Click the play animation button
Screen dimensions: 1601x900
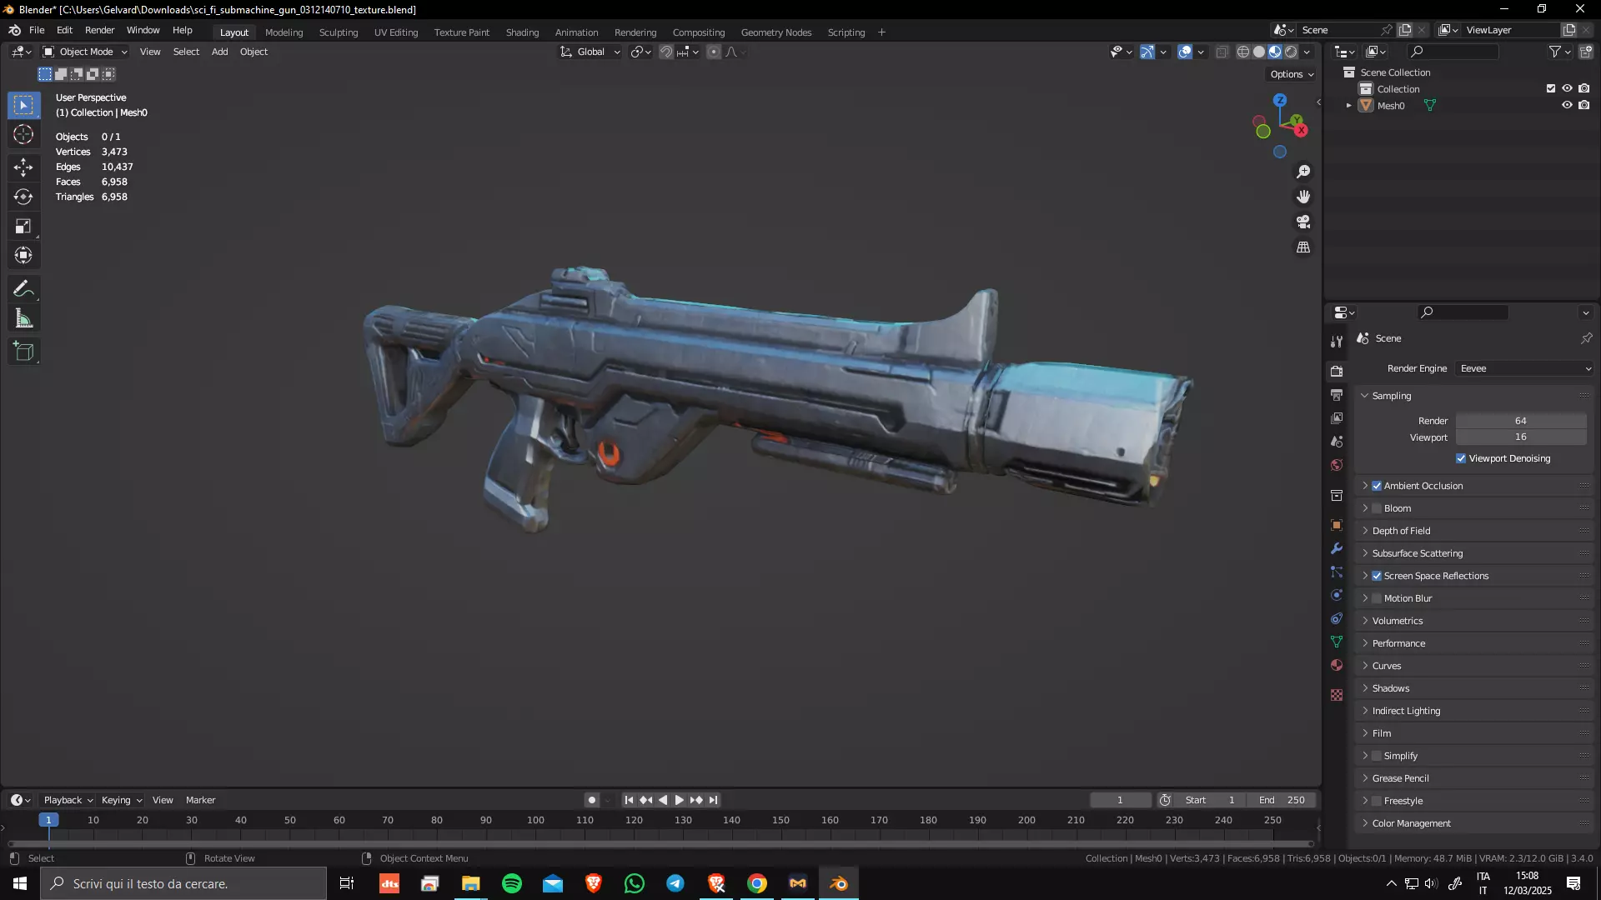pyautogui.click(x=680, y=800)
